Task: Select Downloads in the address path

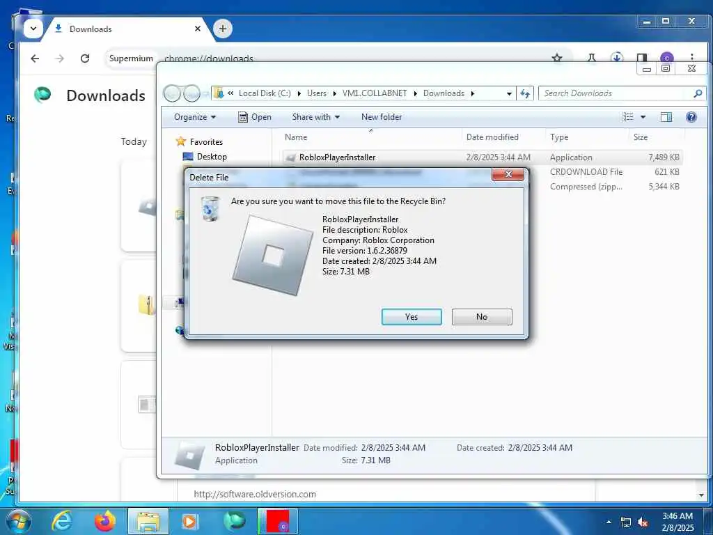Action: click(x=444, y=93)
